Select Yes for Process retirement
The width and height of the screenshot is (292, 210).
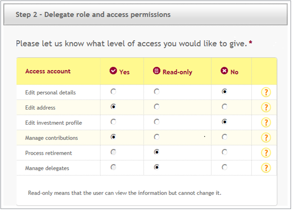113,152
